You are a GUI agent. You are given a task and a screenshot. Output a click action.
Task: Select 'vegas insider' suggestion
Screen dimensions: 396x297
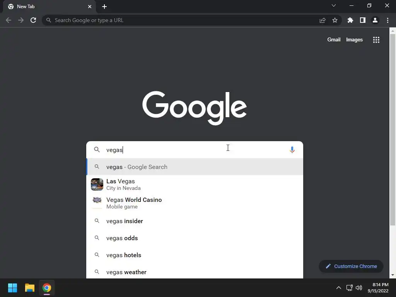(195, 221)
